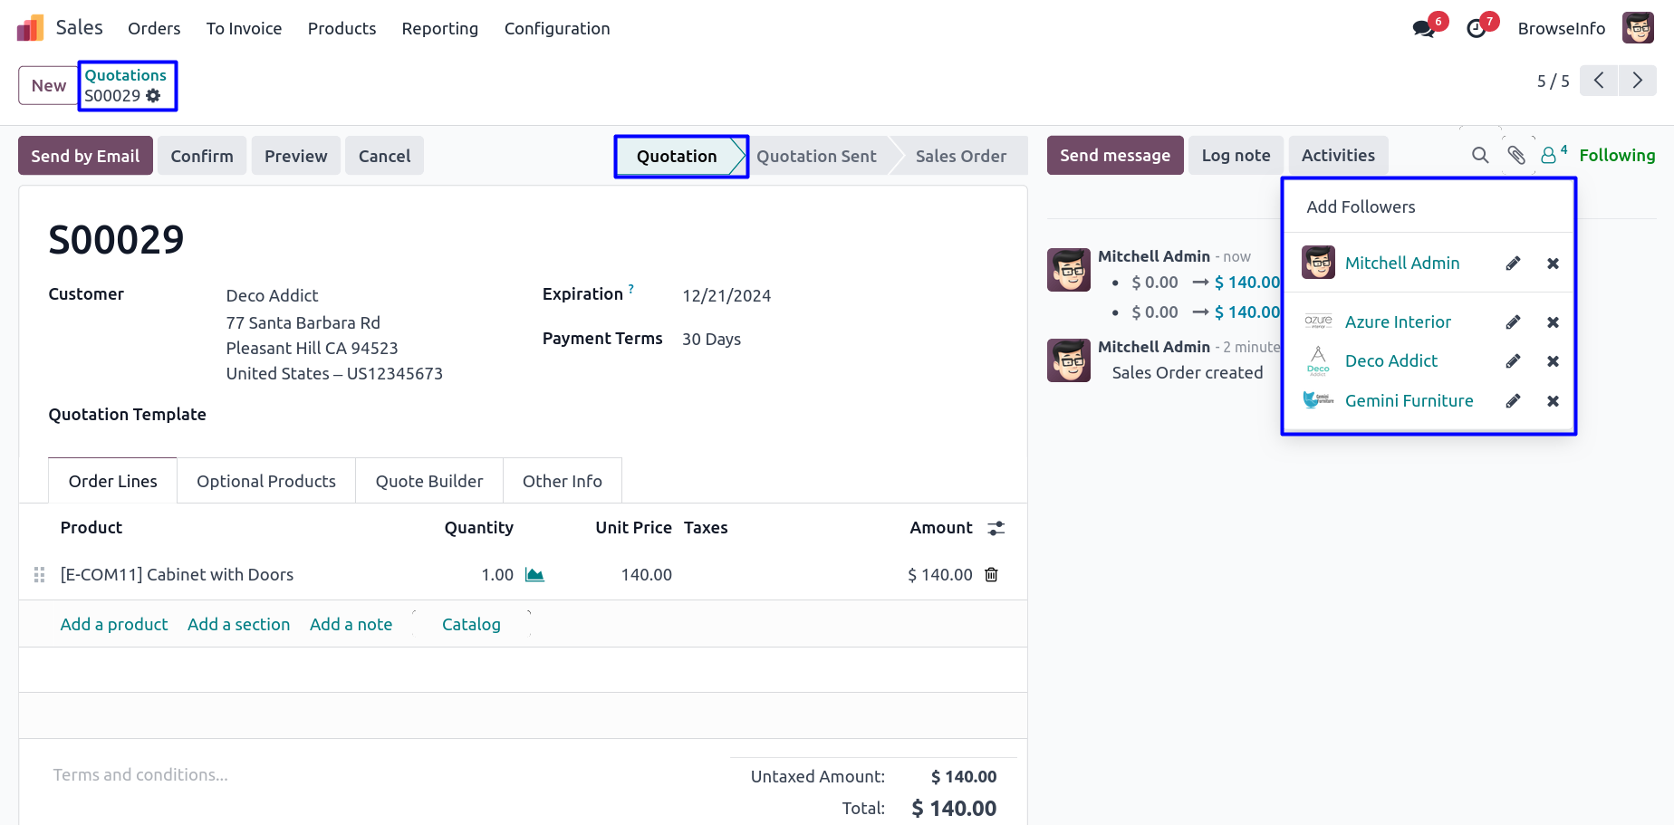Switch to the Optional Products tab
Image resolution: width=1674 pixels, height=825 pixels.
click(x=265, y=481)
